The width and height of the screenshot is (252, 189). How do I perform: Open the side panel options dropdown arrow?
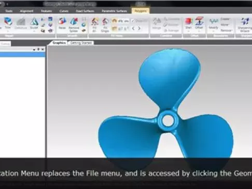pos(34,50)
